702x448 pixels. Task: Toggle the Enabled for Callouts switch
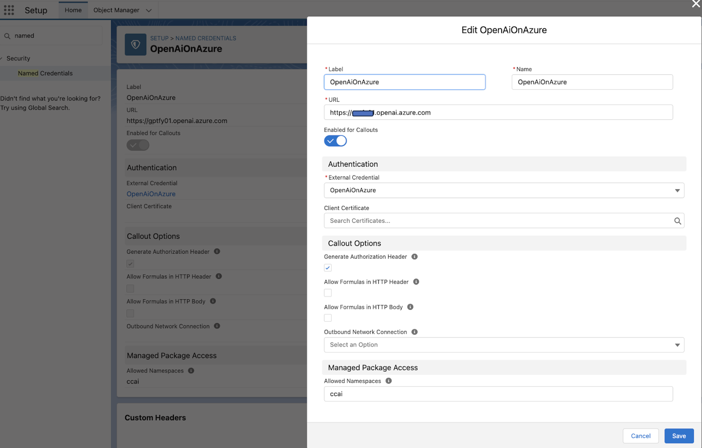335,141
